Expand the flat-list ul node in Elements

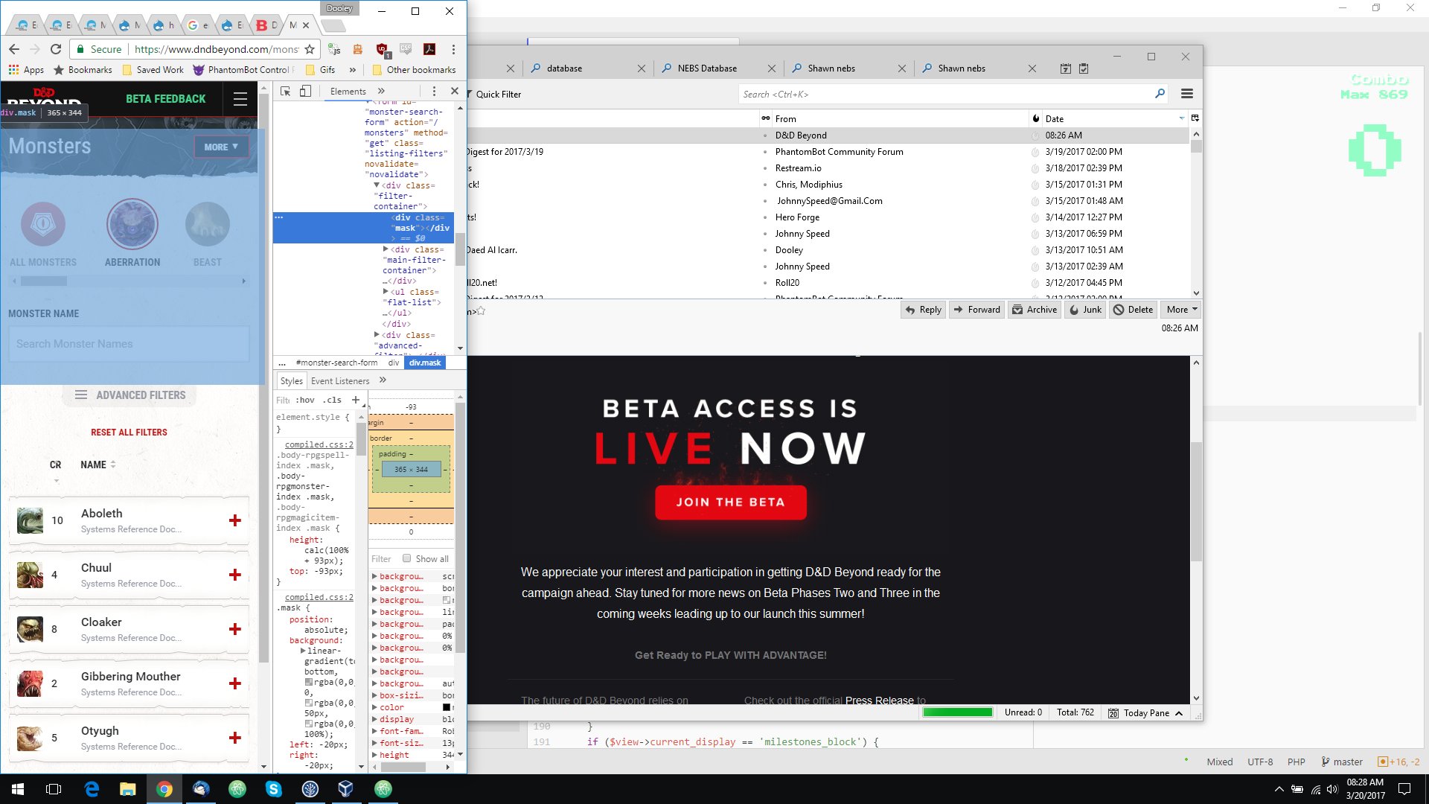[386, 292]
